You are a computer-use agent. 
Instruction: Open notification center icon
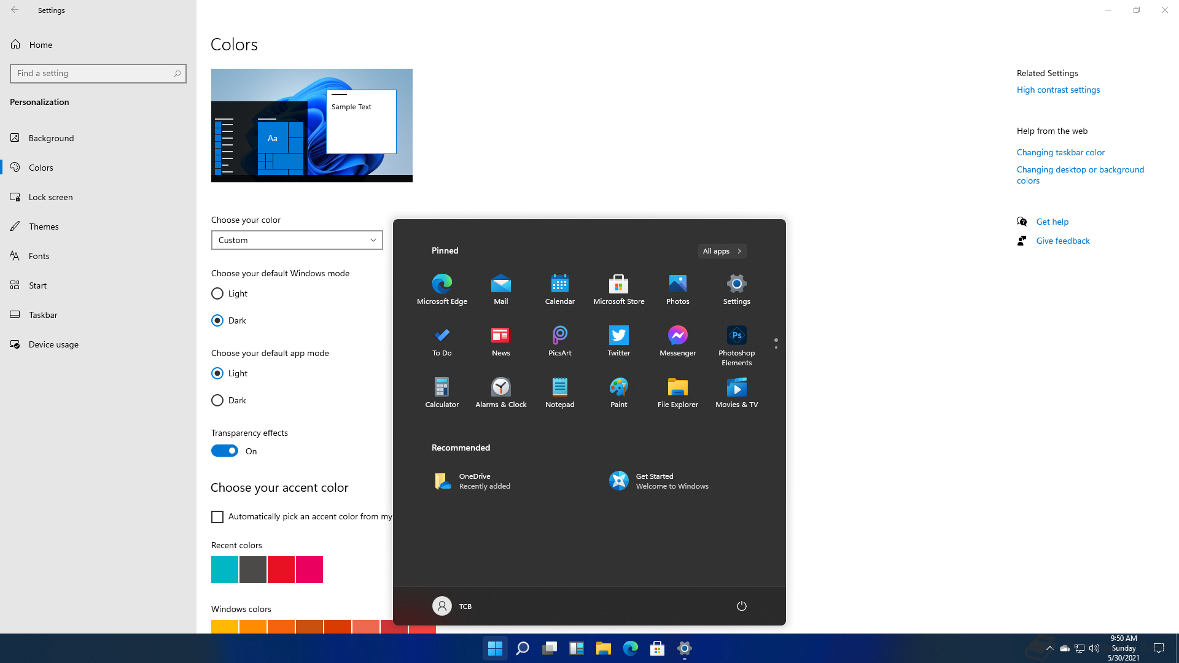click(1159, 648)
